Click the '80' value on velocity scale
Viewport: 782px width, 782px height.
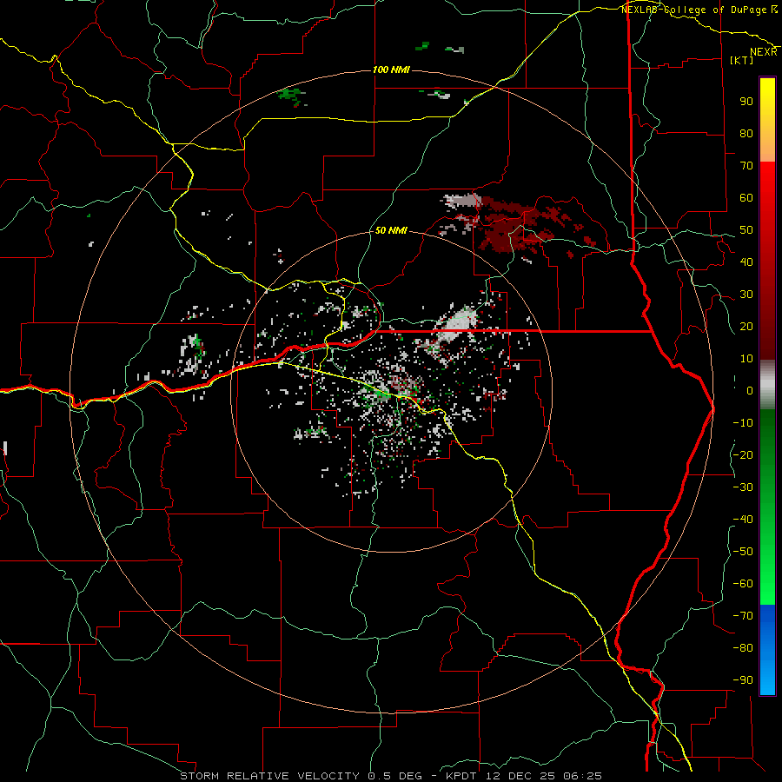pyautogui.click(x=746, y=133)
